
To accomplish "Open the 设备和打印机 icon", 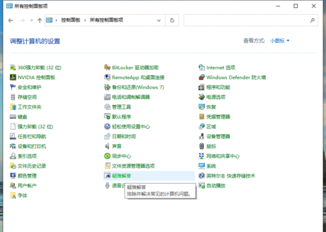I will click(13, 146).
